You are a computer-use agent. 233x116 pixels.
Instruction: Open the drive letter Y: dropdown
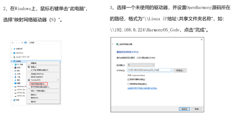coord(153,65)
